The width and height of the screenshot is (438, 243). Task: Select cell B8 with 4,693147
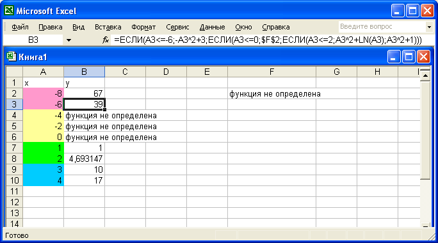click(x=84, y=159)
